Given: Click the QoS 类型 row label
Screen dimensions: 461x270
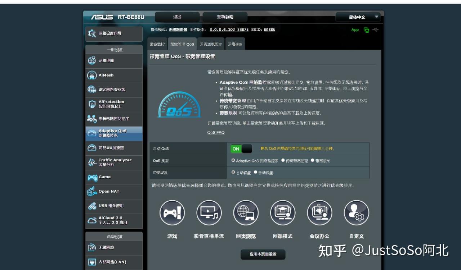Looking at the screenshot, I should (161, 161).
